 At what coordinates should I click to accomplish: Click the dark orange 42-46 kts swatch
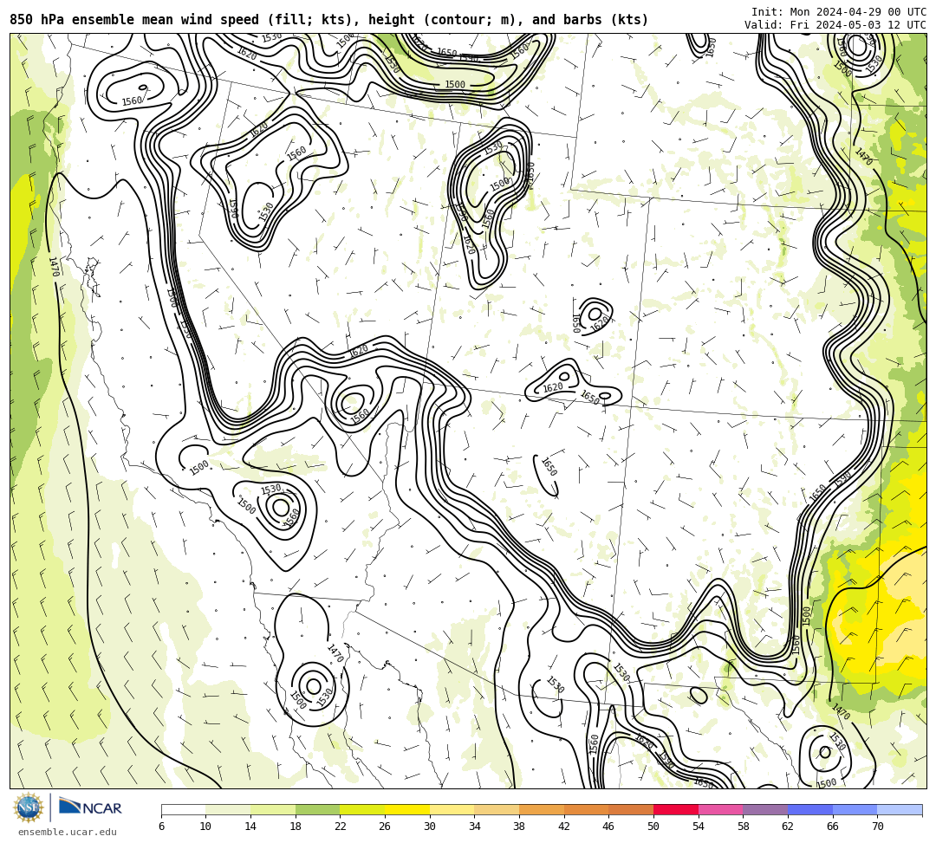(586, 809)
